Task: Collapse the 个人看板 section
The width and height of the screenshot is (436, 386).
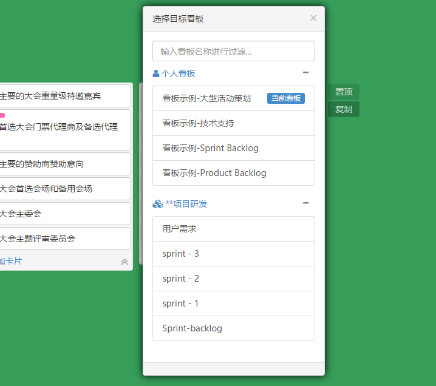Action: tap(305, 73)
